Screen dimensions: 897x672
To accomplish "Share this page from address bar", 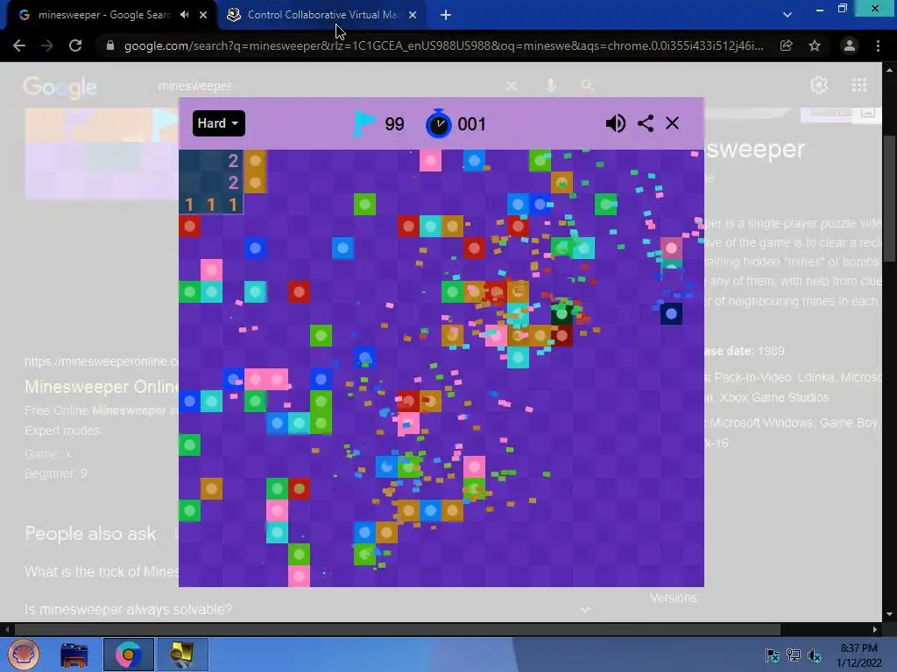I will pos(786,45).
